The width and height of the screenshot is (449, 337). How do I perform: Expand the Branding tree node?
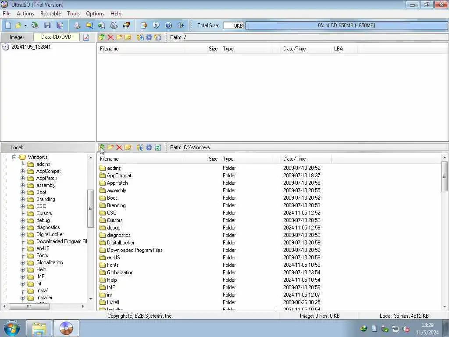coord(23,199)
